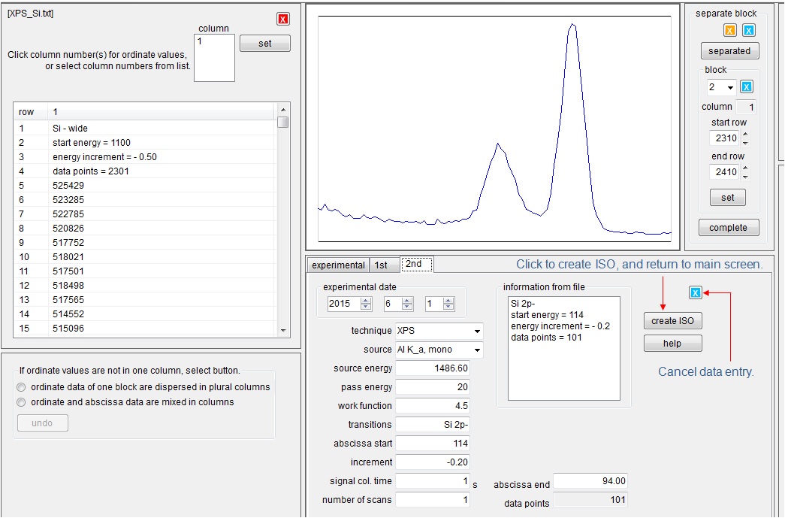785x518 pixels.
Task: Increase the start row value with up arrow
Action: [x=745, y=135]
